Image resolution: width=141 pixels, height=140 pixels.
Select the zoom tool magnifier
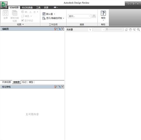[134, 29]
